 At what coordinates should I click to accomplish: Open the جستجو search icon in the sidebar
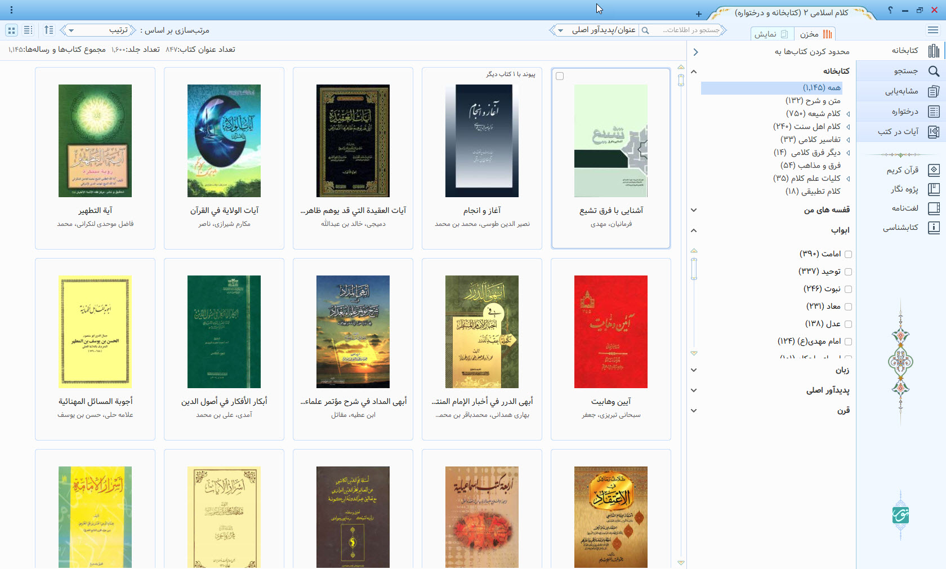coord(934,71)
